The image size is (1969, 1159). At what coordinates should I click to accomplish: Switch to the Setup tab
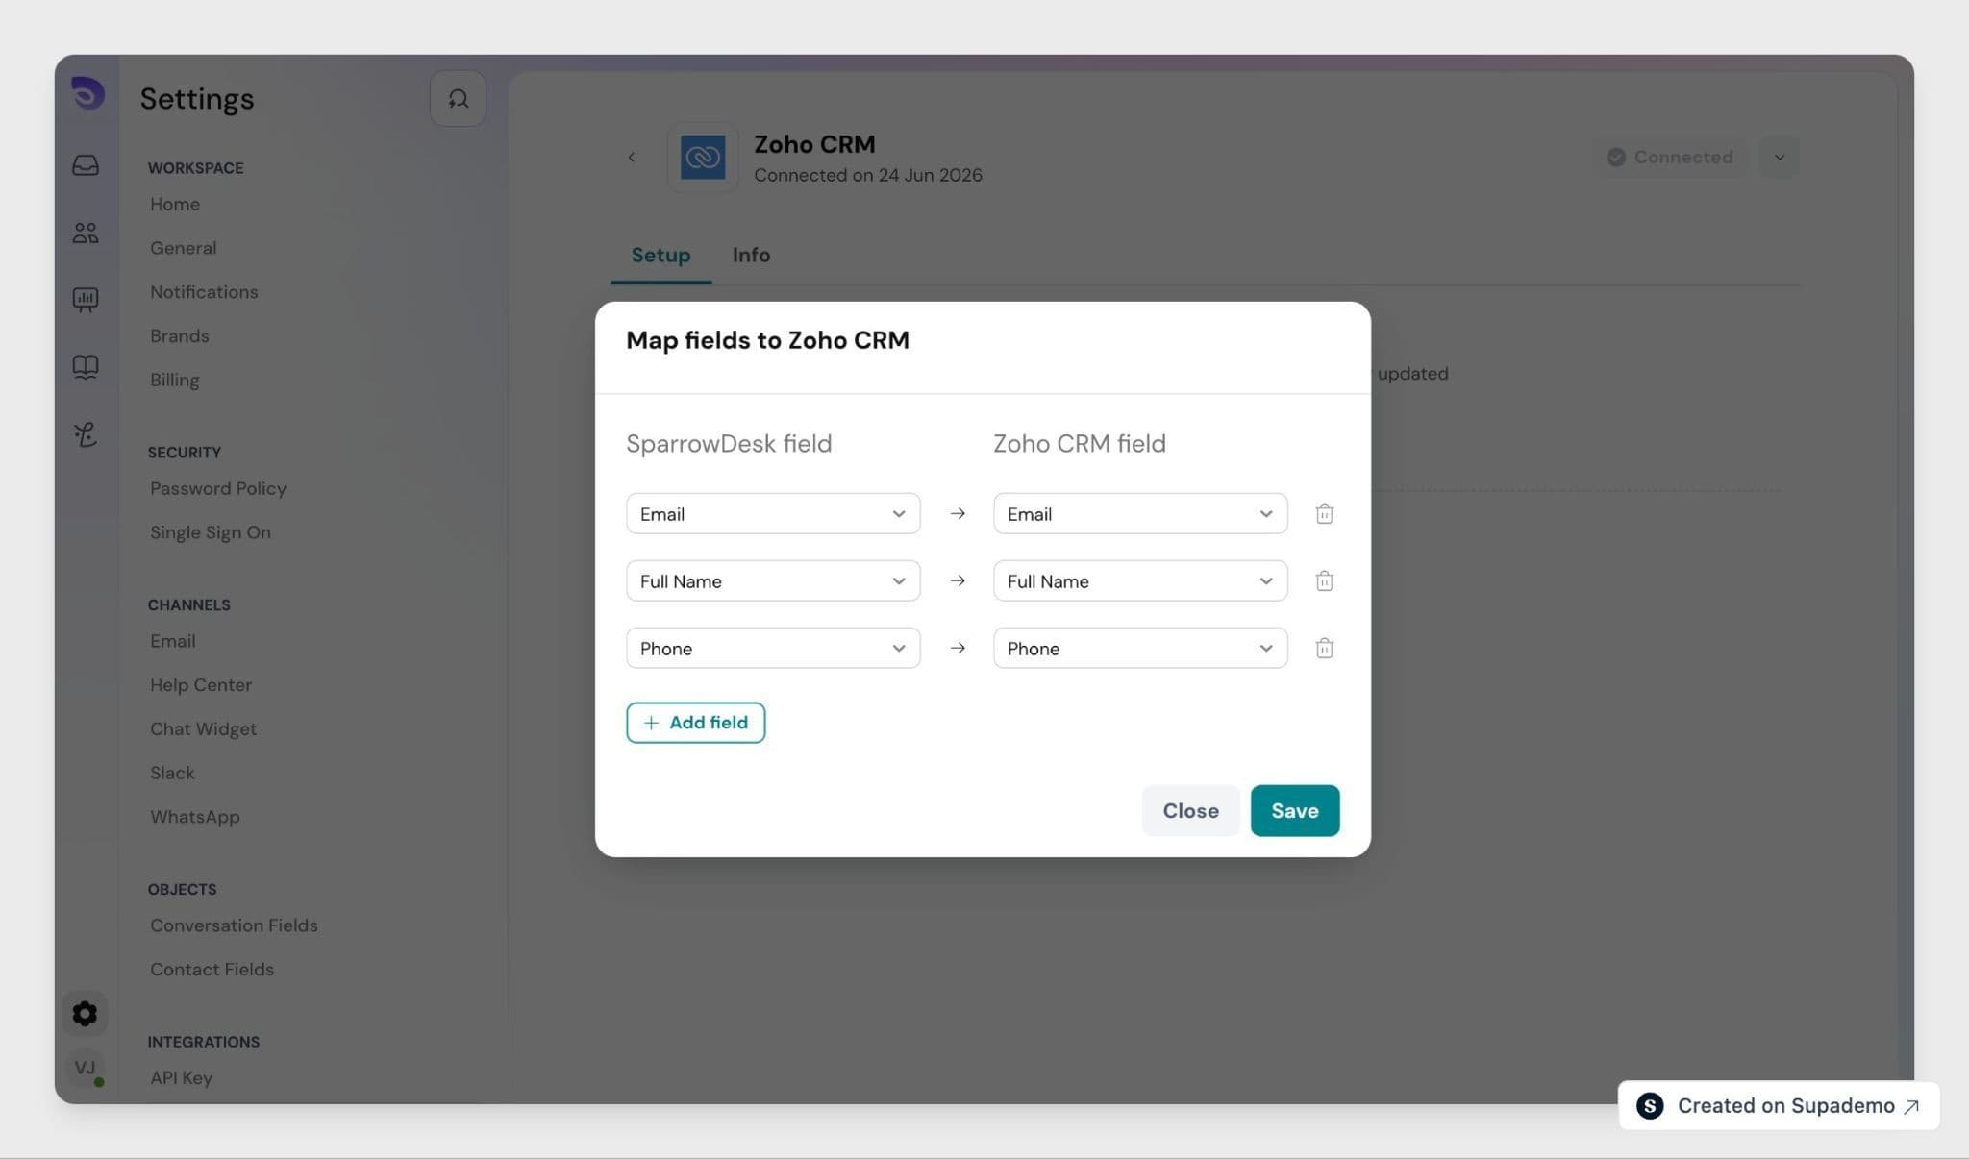click(x=660, y=255)
